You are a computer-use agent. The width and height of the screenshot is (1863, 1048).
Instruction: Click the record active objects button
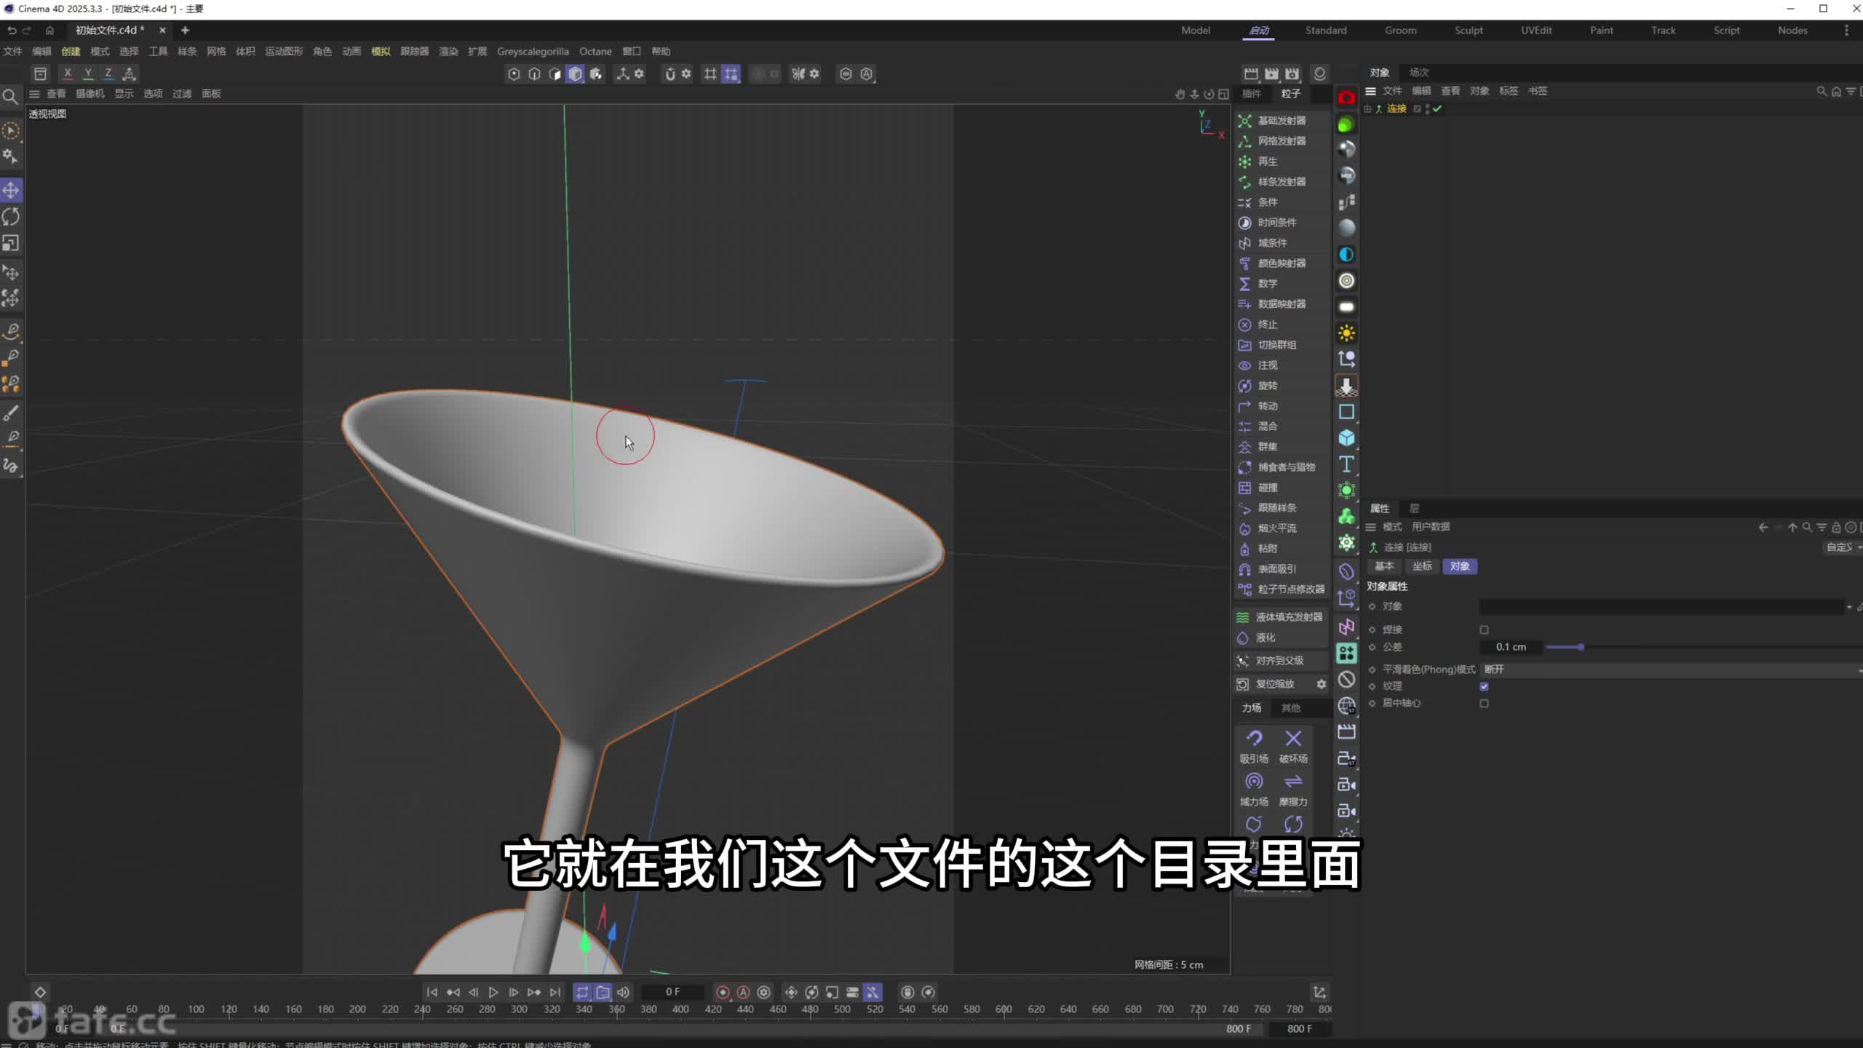pyautogui.click(x=723, y=992)
